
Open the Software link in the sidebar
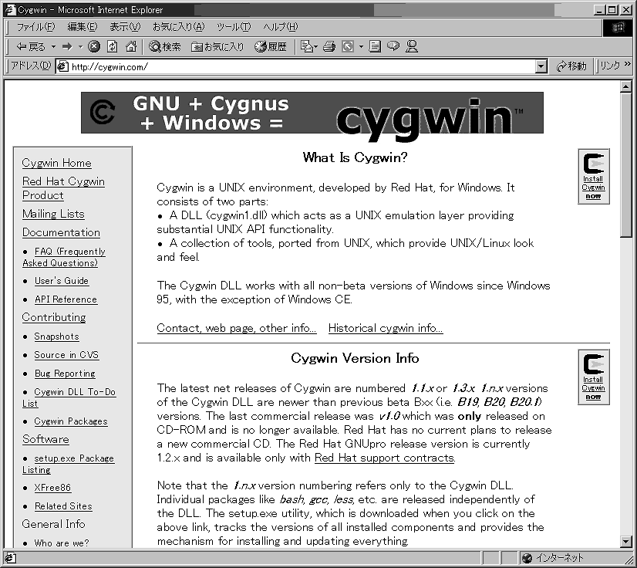coord(45,440)
